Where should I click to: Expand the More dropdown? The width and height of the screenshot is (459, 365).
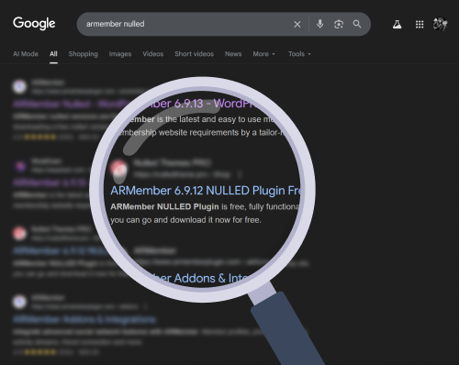pyautogui.click(x=263, y=54)
